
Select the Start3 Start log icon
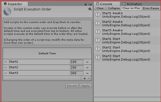tap(98, 58)
